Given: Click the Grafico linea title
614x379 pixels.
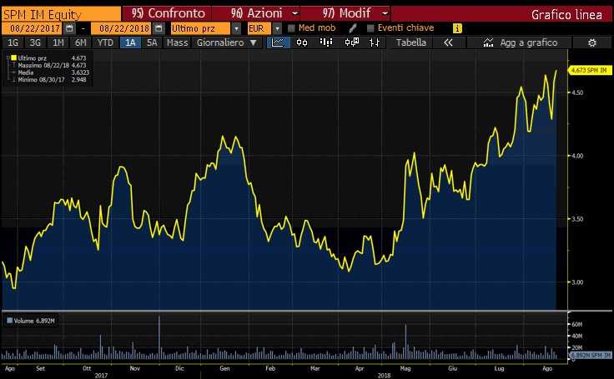Looking at the screenshot, I should coord(566,14).
